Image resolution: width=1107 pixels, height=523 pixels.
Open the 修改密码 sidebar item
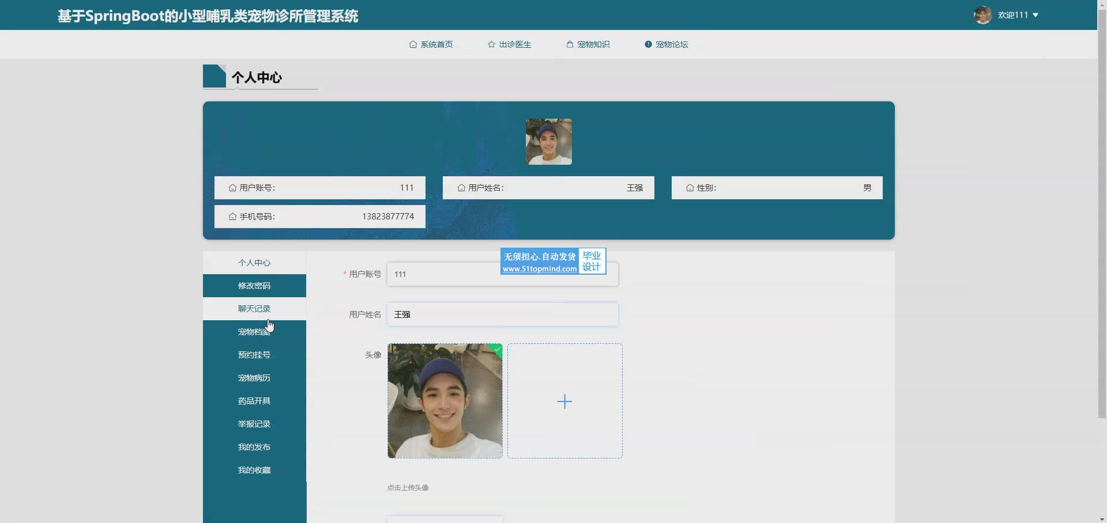[254, 286]
